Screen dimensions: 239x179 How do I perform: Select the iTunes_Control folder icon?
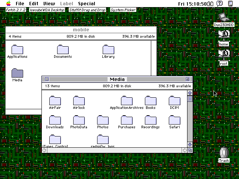[x=55, y=139]
